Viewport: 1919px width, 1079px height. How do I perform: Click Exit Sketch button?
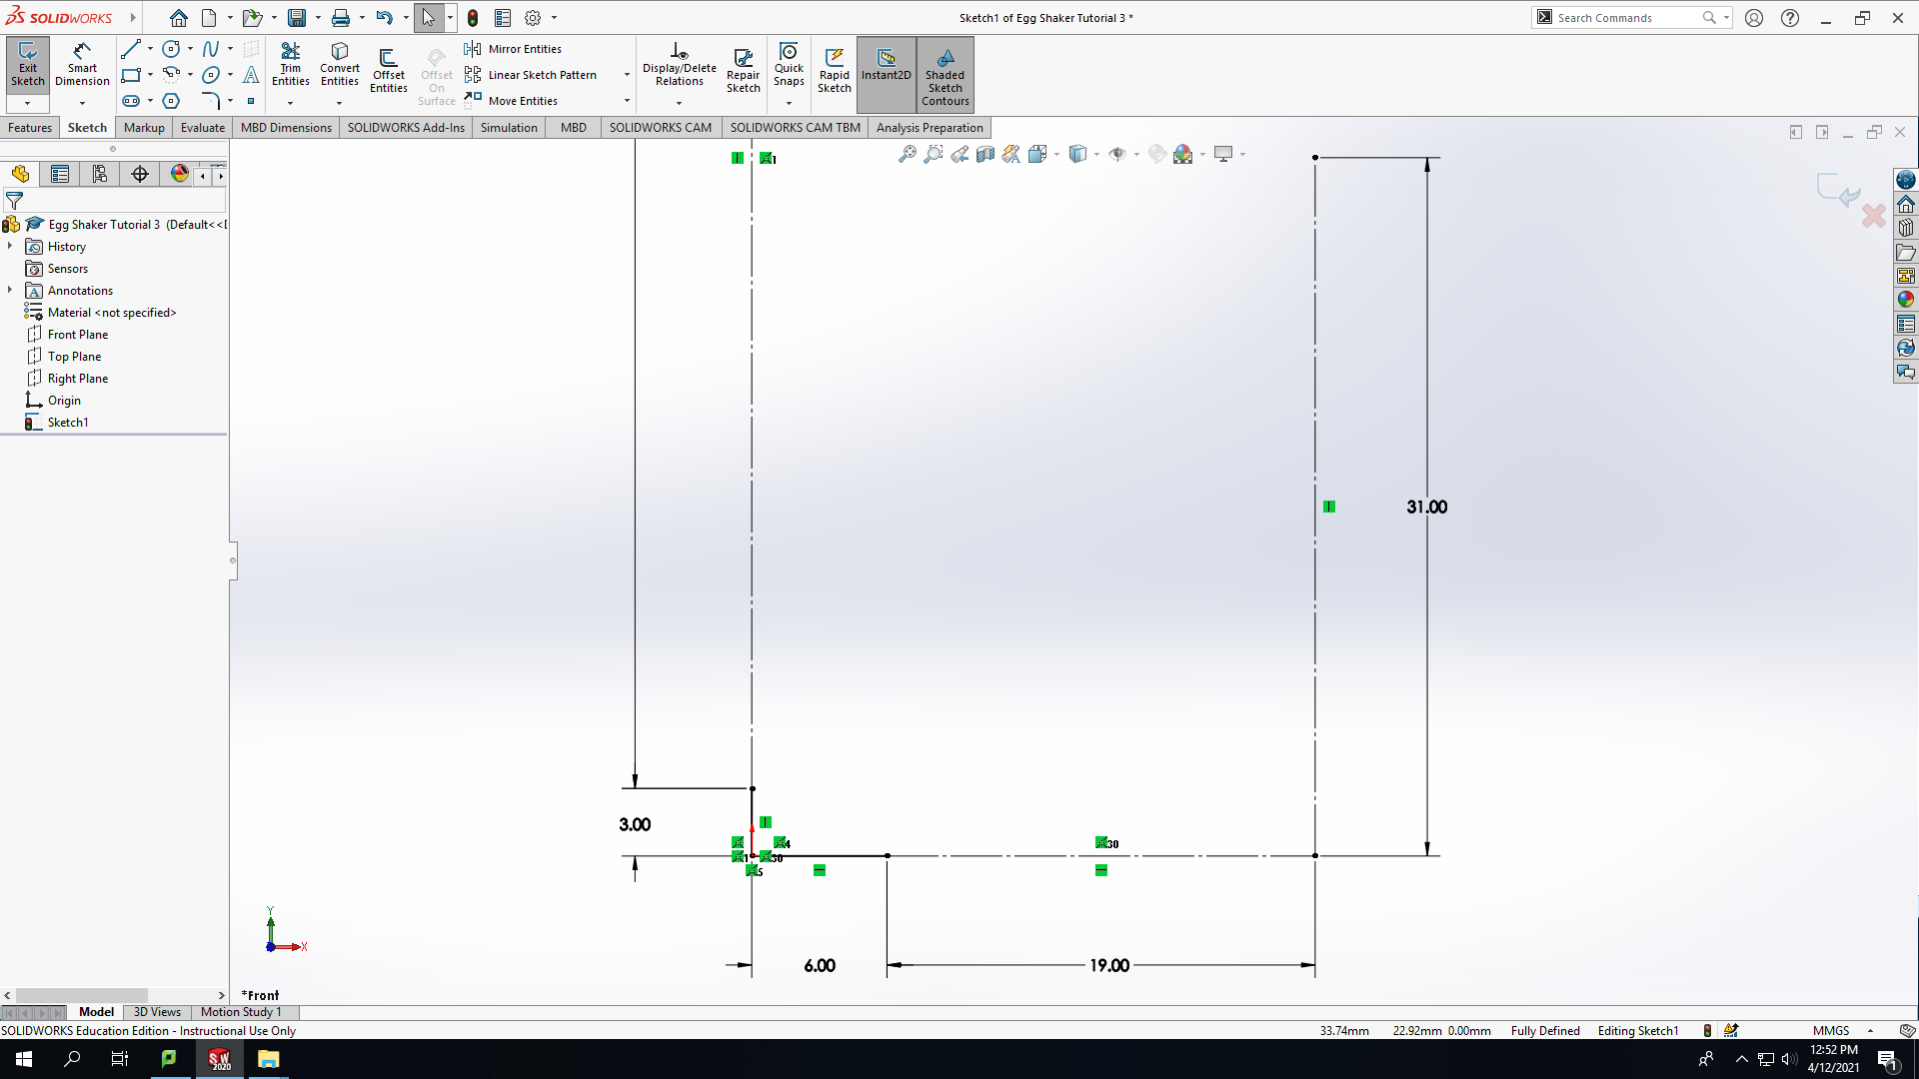pyautogui.click(x=28, y=66)
